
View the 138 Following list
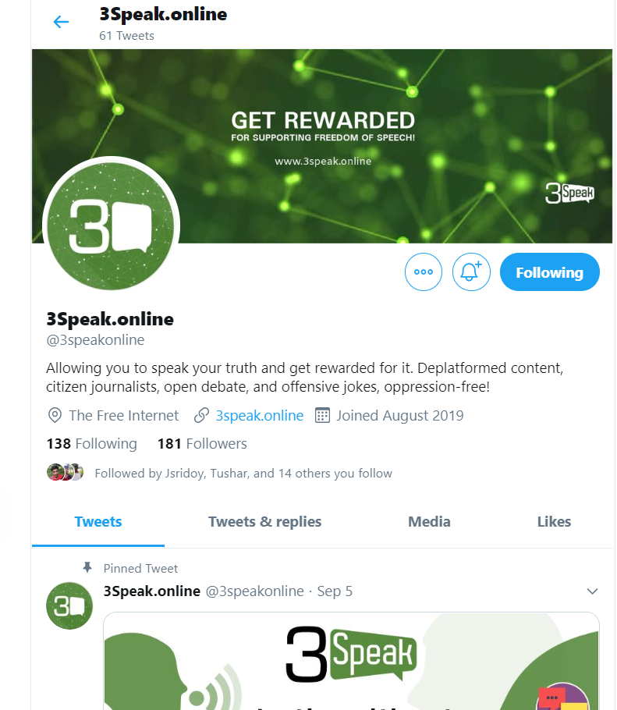(91, 444)
